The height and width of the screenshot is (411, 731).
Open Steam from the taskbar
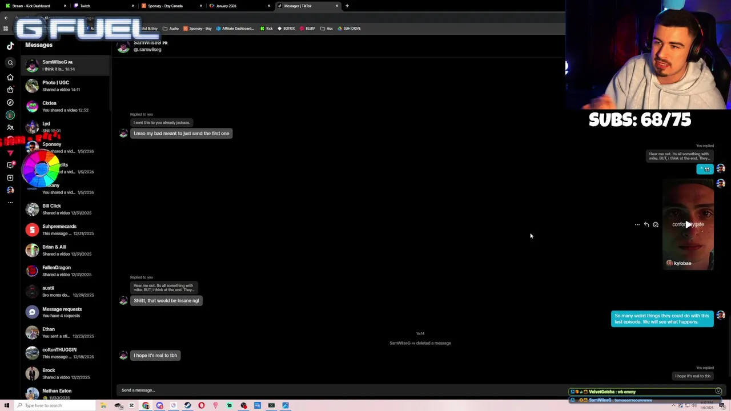pos(187,406)
